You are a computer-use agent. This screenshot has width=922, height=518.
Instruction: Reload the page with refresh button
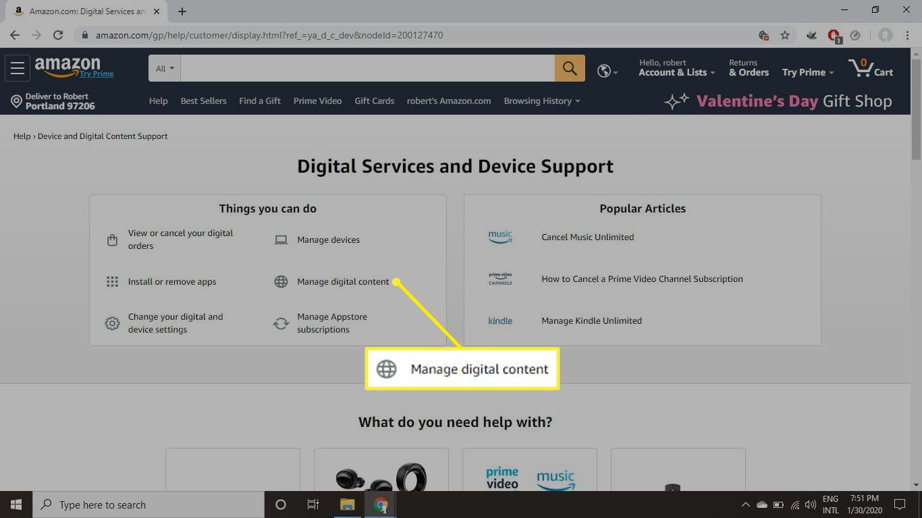point(58,35)
